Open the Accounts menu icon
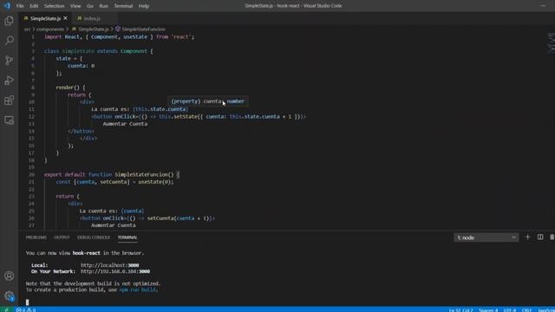The image size is (555, 312). (x=10, y=276)
